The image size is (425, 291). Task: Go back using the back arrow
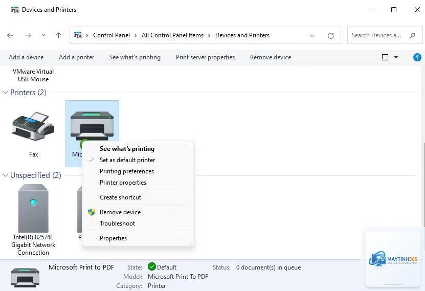pos(10,35)
